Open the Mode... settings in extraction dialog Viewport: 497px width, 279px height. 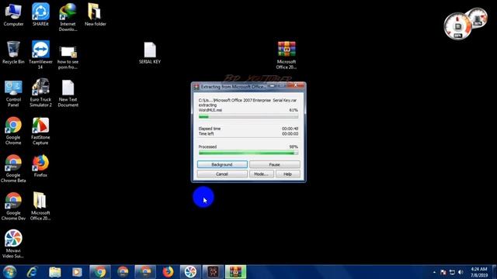click(x=261, y=174)
